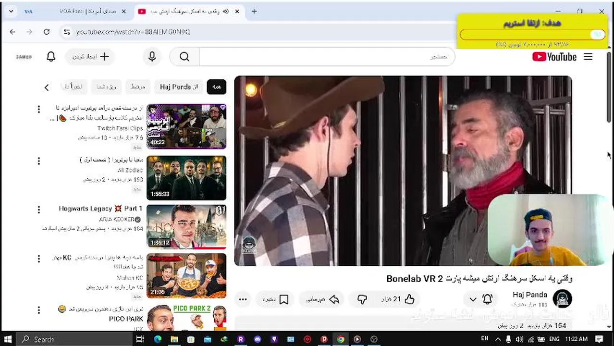Expand subscription options chevron beside bell
Viewport: 614px width, 346px height.
[x=473, y=299]
